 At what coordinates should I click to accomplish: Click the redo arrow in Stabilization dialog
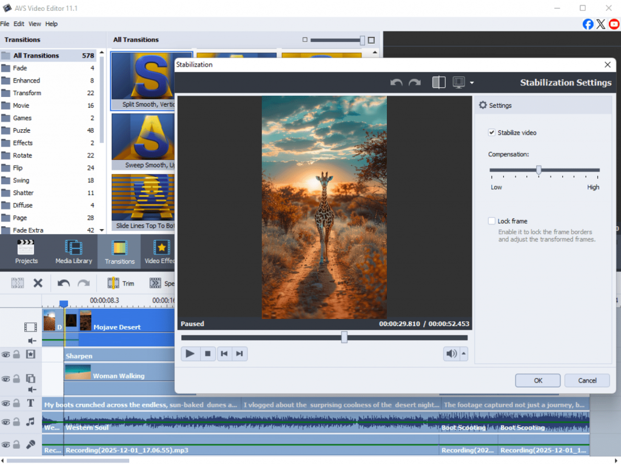click(x=414, y=82)
